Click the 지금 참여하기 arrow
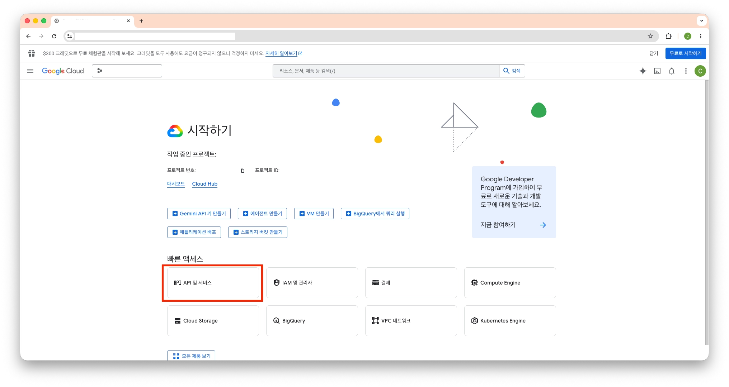The image size is (729, 387). click(x=543, y=225)
